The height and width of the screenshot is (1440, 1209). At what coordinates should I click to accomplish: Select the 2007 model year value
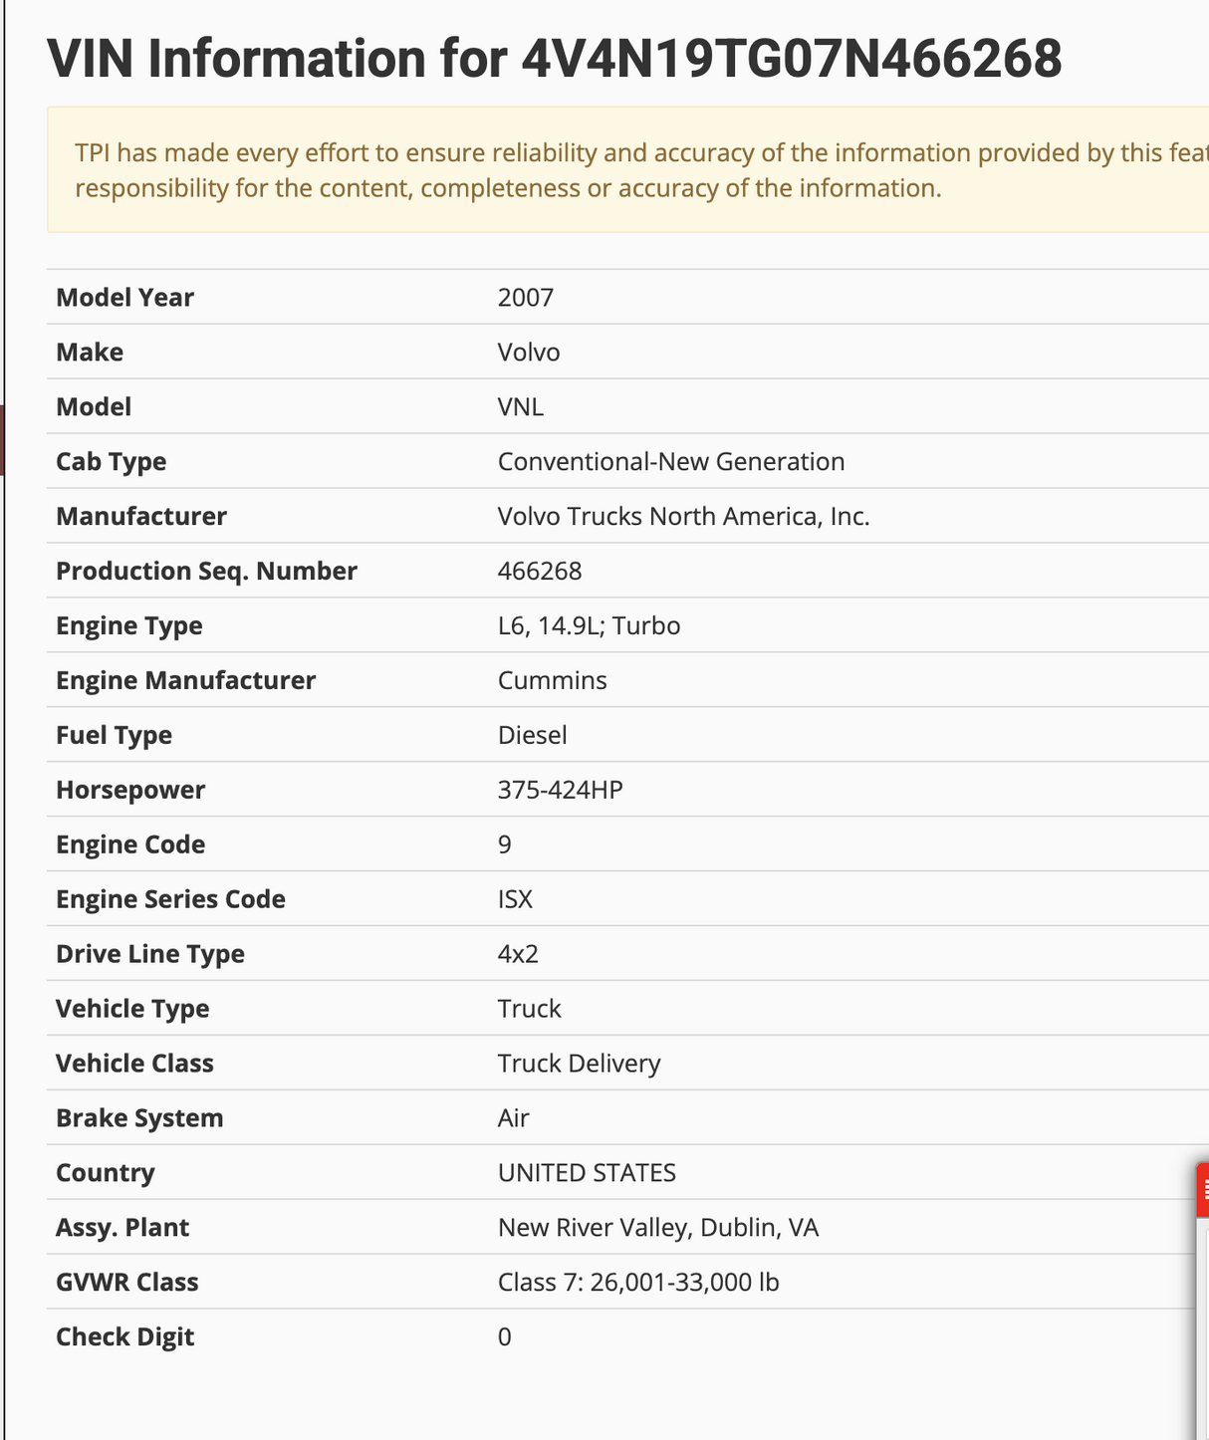526,298
